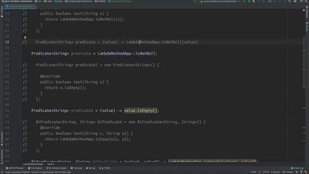Click warning stripe mark near line 21
Viewport: 309px width, 174px height.
pyautogui.click(x=304, y=50)
